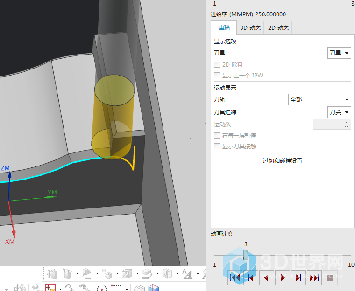Click the dashed rectangle selection icon
This screenshot has width=355, height=291.
(116, 288)
